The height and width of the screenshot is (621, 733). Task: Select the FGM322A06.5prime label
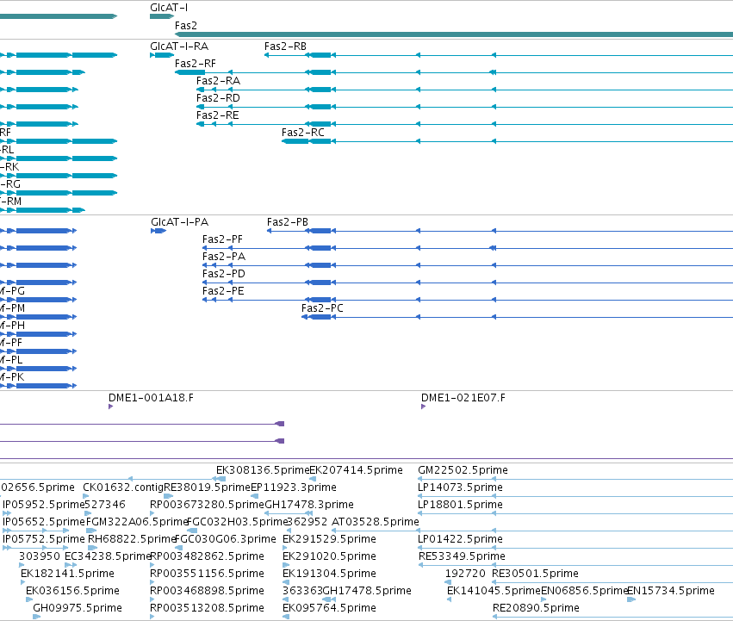(137, 522)
